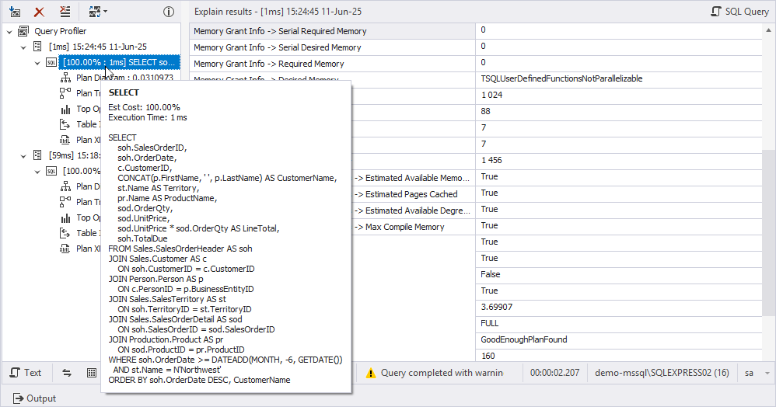The width and height of the screenshot is (776, 407).
Task: Collapse the 15:24:45 11-Jun-25 session node
Action: coord(23,47)
